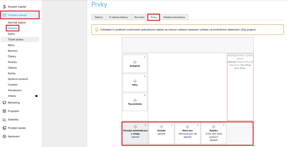Open Návrhář šablon in the sidebar
Viewport: 287px width, 147px height.
17,23
